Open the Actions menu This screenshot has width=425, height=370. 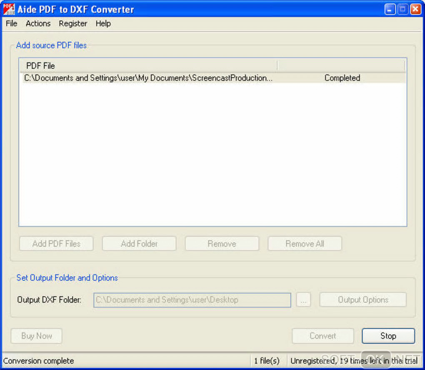tap(38, 24)
